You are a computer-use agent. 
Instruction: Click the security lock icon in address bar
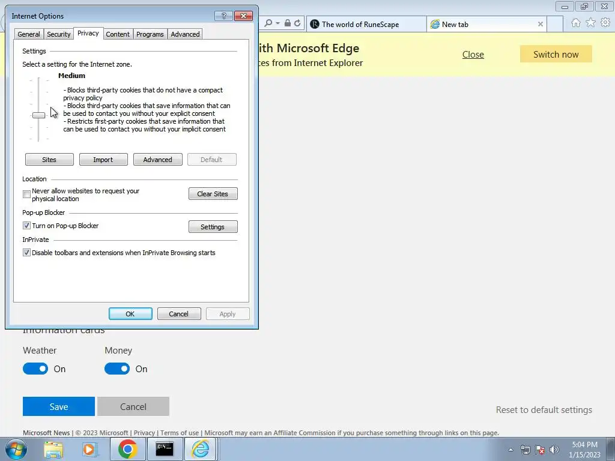click(288, 23)
